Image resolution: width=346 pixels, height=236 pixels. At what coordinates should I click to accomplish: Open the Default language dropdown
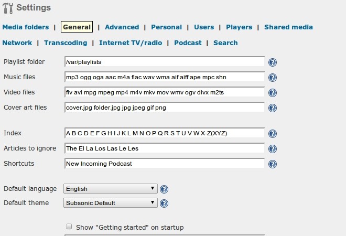point(110,189)
